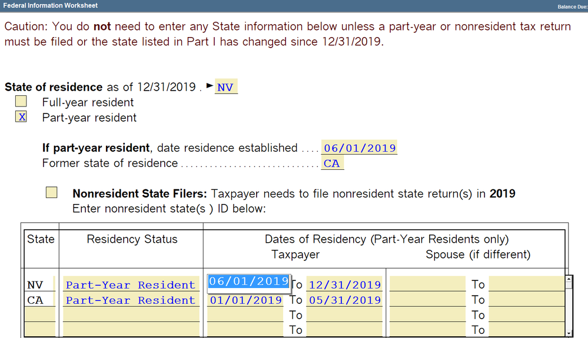
Task: Open the CA former state field
Action: 332,163
